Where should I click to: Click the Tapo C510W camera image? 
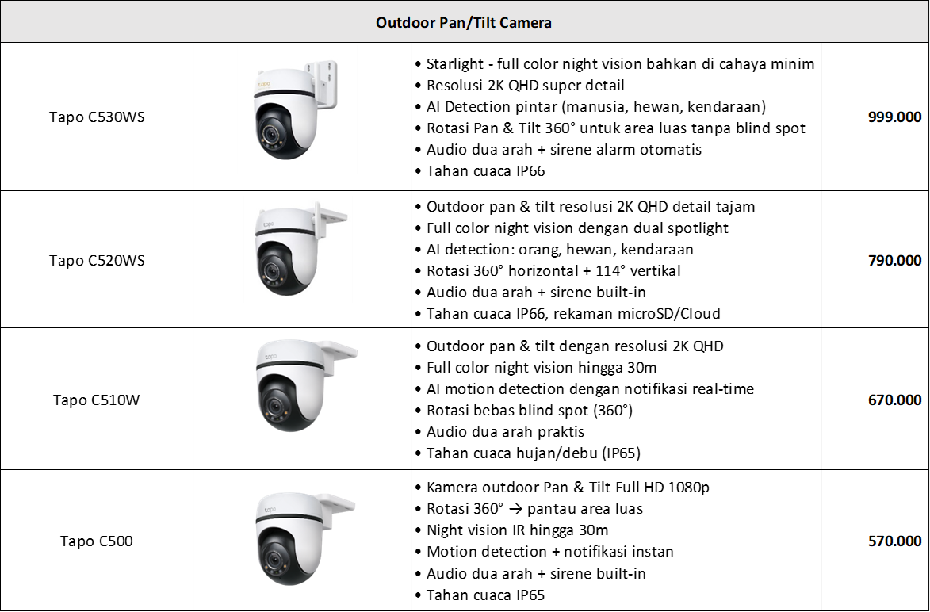coord(305,385)
